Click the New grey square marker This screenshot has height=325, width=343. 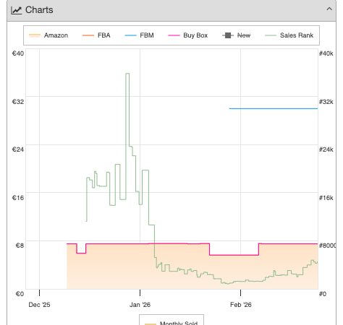point(228,35)
